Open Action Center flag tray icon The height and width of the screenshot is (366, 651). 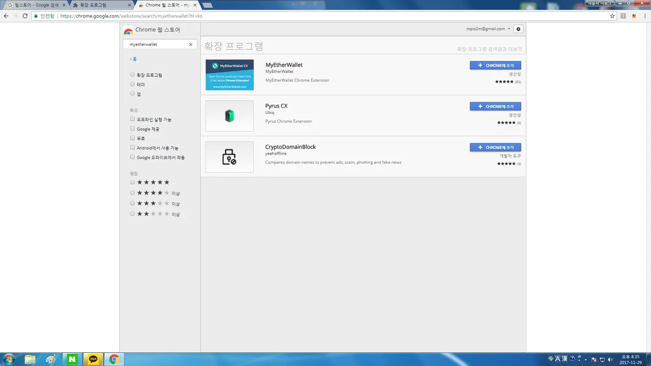click(594, 359)
